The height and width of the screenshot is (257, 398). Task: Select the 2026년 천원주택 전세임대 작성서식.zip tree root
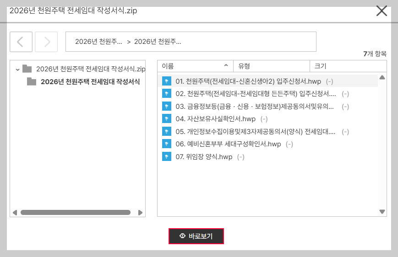(91, 69)
